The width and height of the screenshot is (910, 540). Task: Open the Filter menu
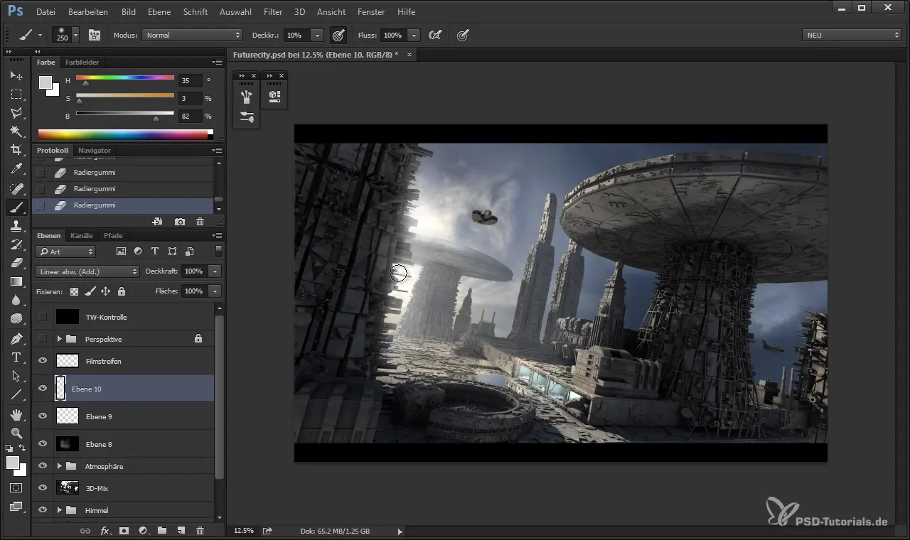pos(273,12)
